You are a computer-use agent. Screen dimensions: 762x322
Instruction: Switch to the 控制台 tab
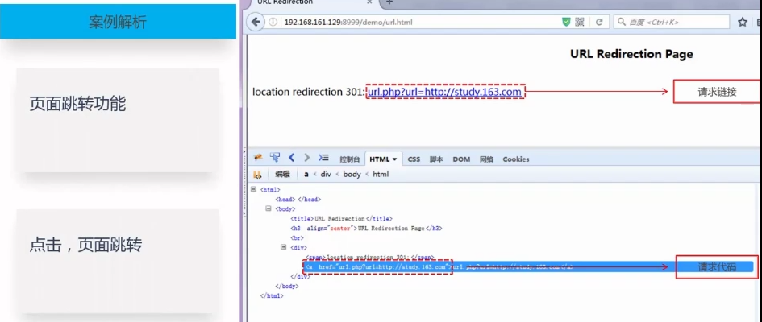(x=350, y=159)
